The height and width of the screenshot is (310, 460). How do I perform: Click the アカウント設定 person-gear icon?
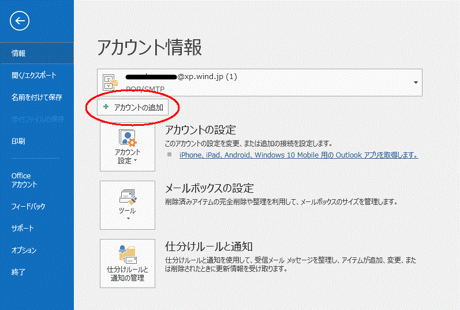coord(128,137)
